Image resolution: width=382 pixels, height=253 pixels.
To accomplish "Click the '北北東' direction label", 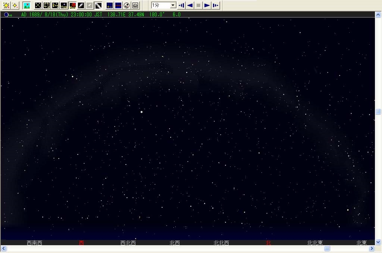I will tap(315, 243).
